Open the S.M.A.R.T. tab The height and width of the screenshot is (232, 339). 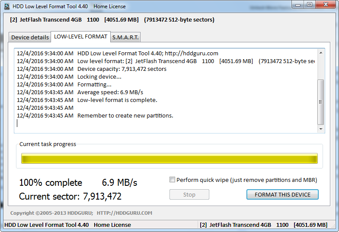(x=125, y=37)
